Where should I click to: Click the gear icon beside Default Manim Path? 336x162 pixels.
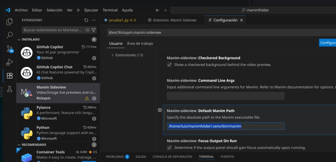click(x=160, y=110)
